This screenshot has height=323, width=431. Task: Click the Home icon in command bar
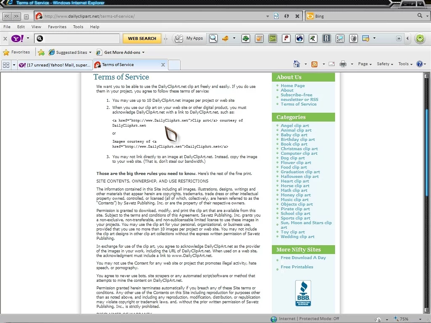(297, 64)
